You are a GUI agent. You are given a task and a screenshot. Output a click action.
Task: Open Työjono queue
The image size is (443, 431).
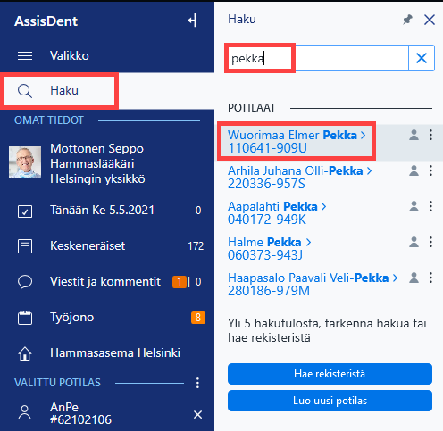pyautogui.click(x=107, y=318)
